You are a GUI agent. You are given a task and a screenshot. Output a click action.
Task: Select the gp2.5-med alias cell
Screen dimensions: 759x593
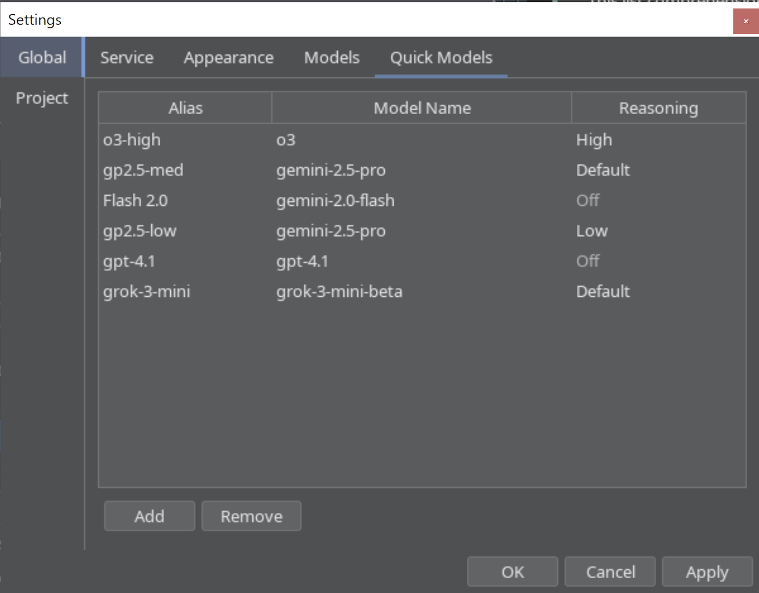(x=185, y=170)
